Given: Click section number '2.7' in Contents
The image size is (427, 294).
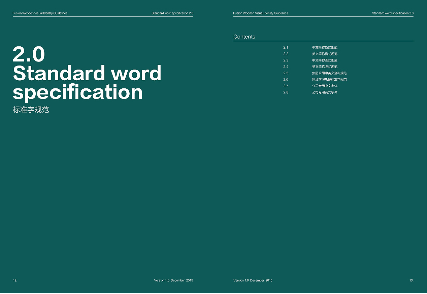Looking at the screenshot, I should [x=286, y=86].
